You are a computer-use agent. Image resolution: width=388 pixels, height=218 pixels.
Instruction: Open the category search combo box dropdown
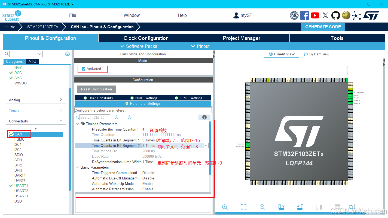coord(40,54)
